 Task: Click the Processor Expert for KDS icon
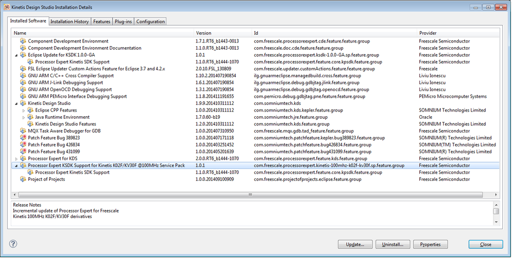[x=23, y=159]
